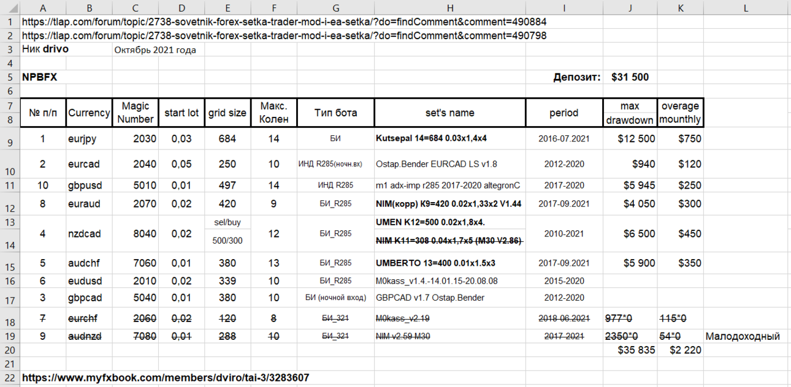This screenshot has height=387, width=791.
Task: Select the gbpusd currency cell
Action: tap(89, 185)
